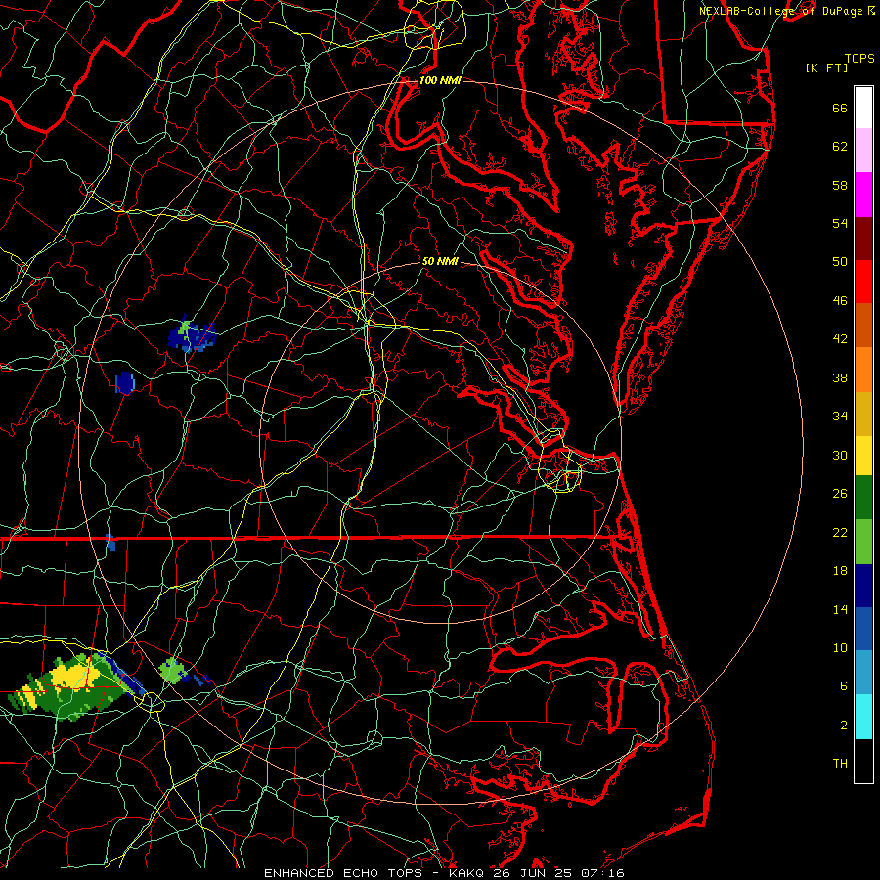Click the navy blue legend swatch

tap(863, 586)
